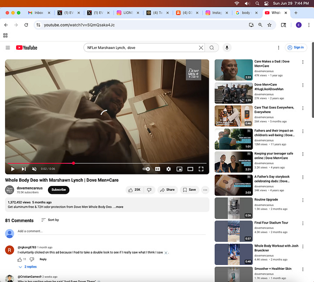
Task: View site information icon in address bar
Action: (38, 25)
